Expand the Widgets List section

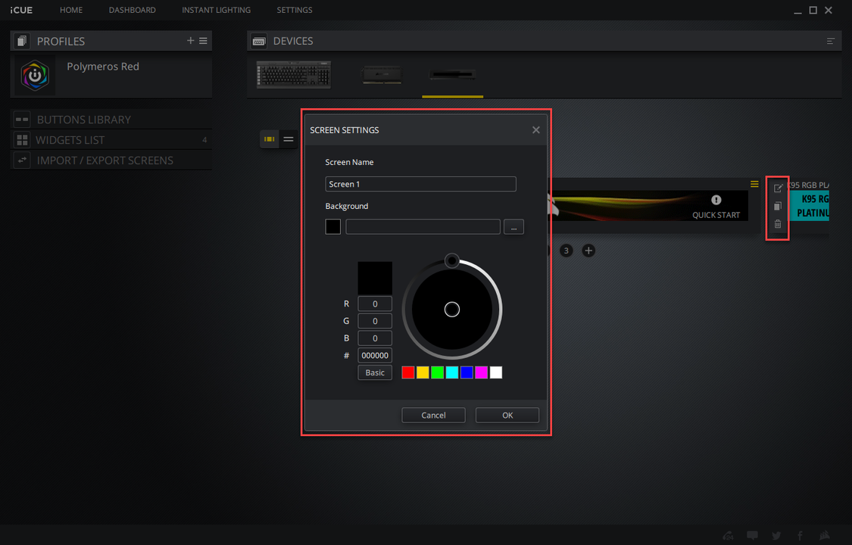70,140
